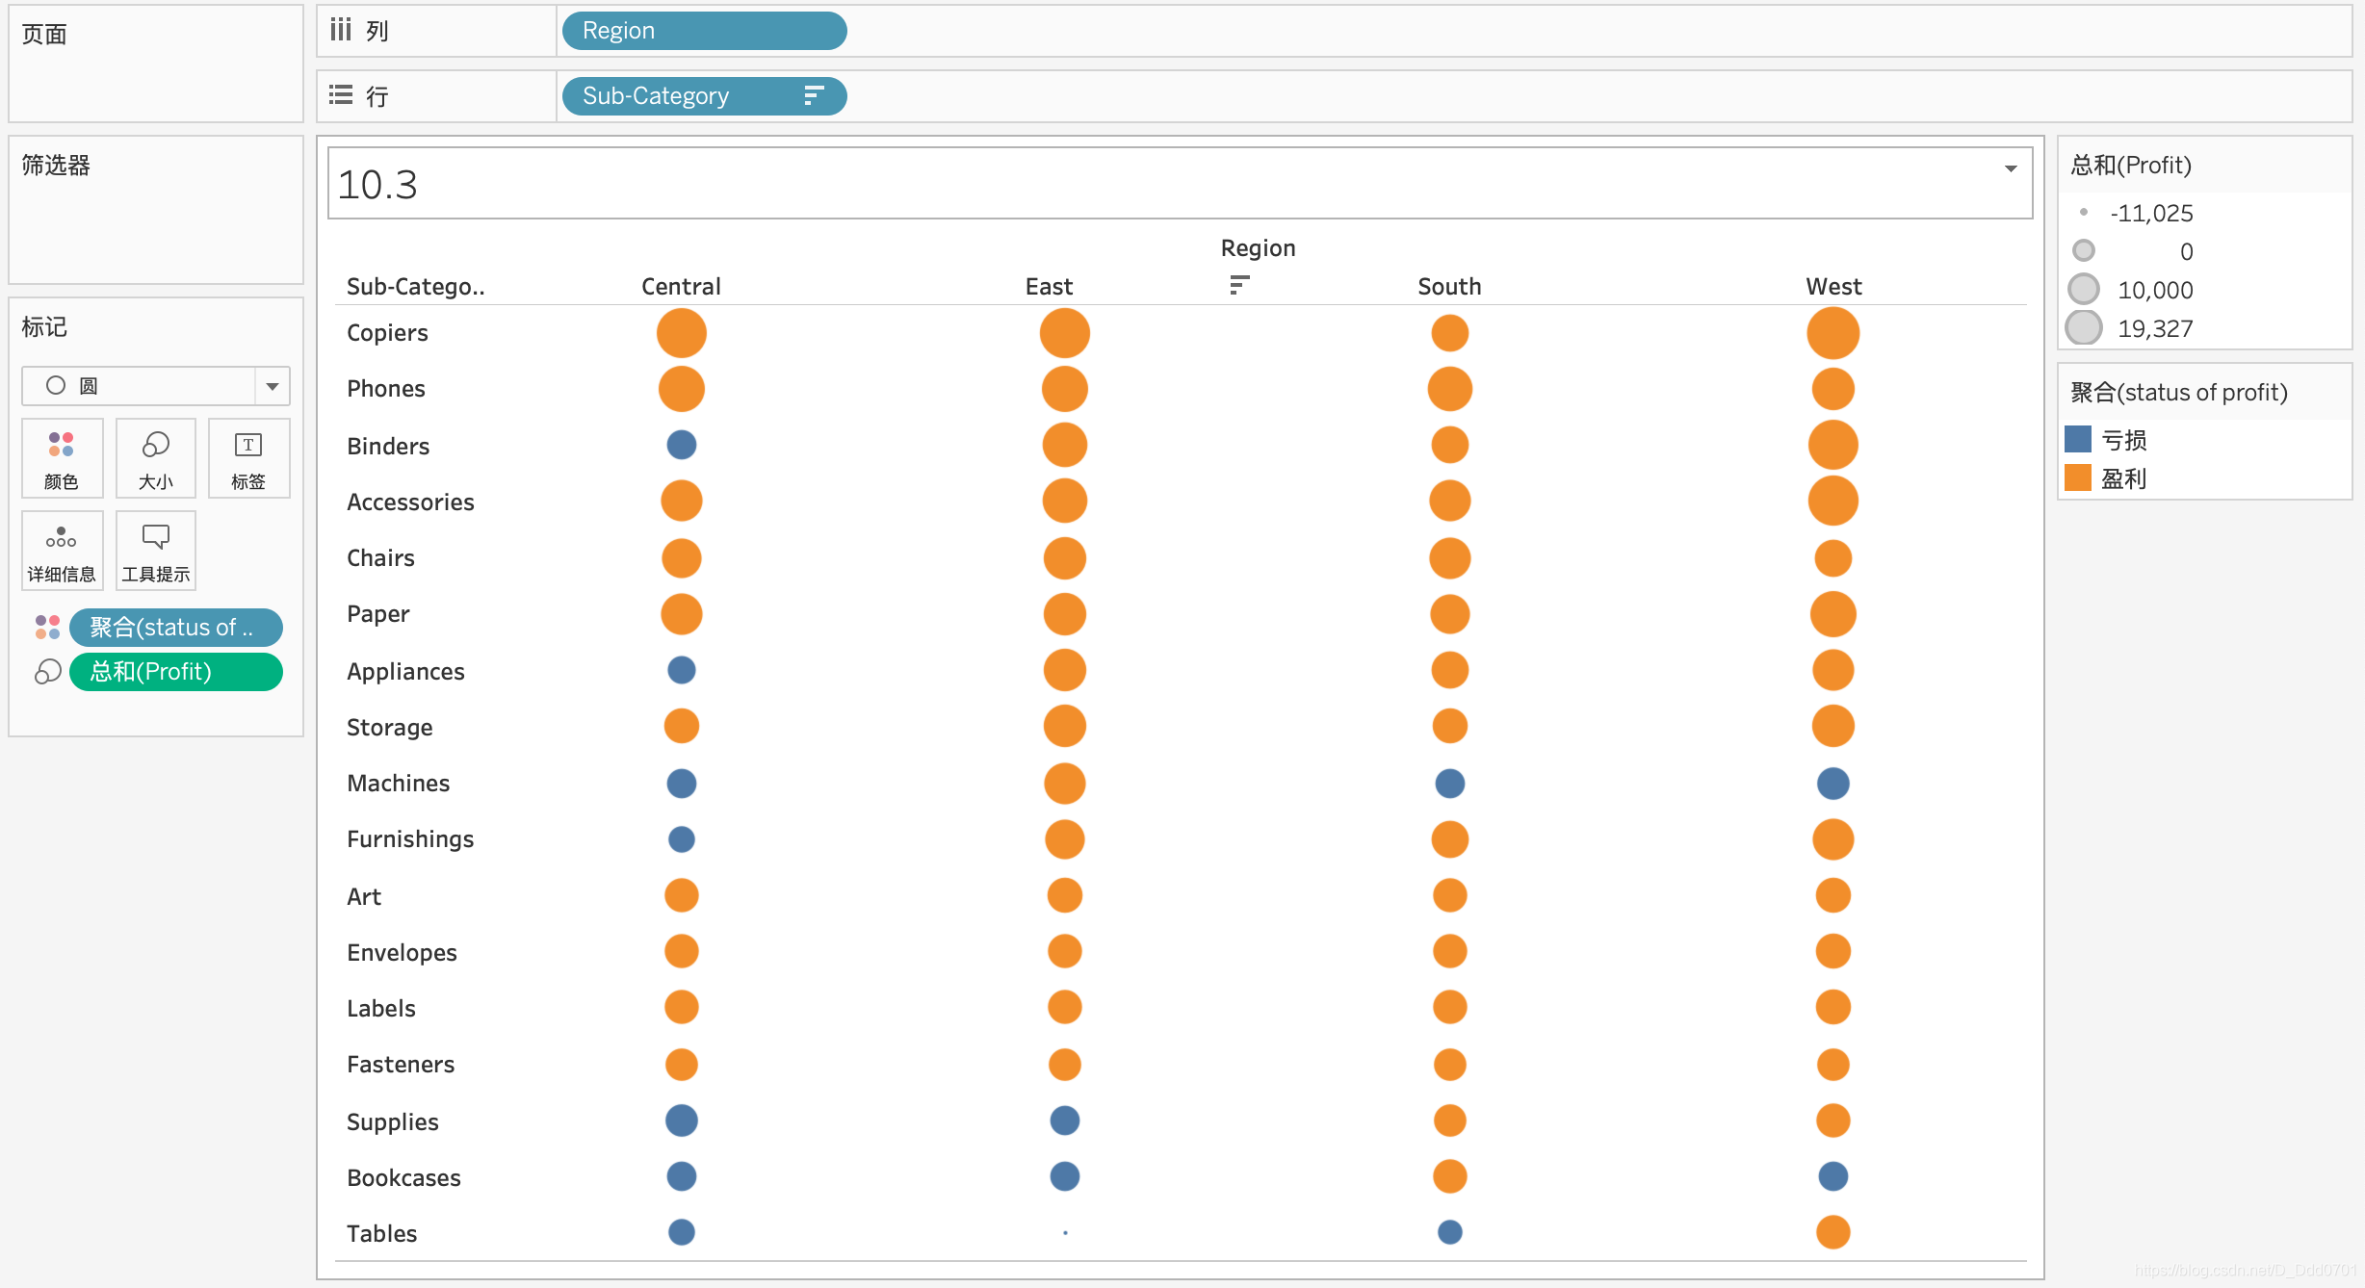Select the Furnishings row label
Image resolution: width=2365 pixels, height=1288 pixels.
(x=410, y=839)
